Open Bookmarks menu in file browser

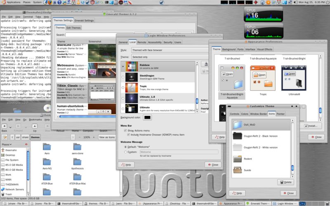pos(35,119)
